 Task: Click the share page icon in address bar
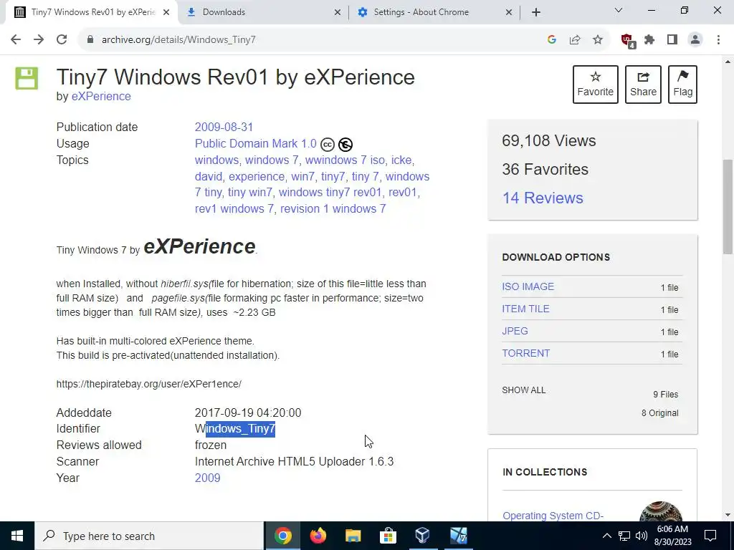[575, 40]
